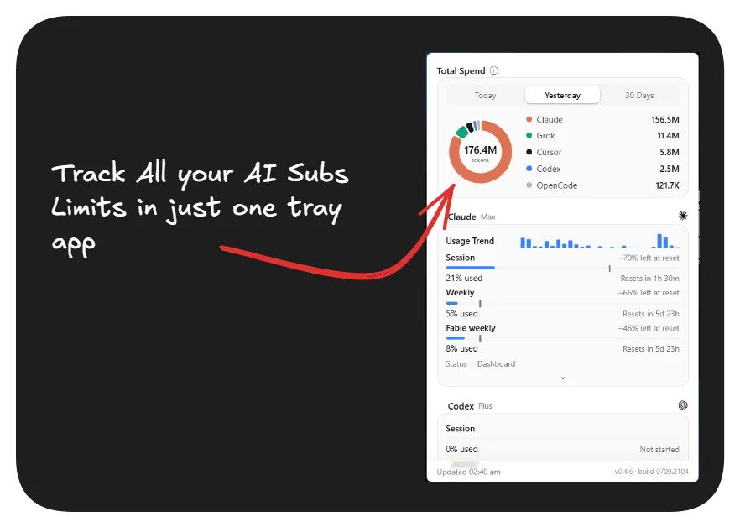Switch to the Today tab
740x527 pixels.
(485, 96)
